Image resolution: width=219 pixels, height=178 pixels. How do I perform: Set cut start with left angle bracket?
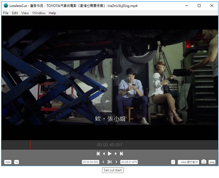click(x=103, y=162)
